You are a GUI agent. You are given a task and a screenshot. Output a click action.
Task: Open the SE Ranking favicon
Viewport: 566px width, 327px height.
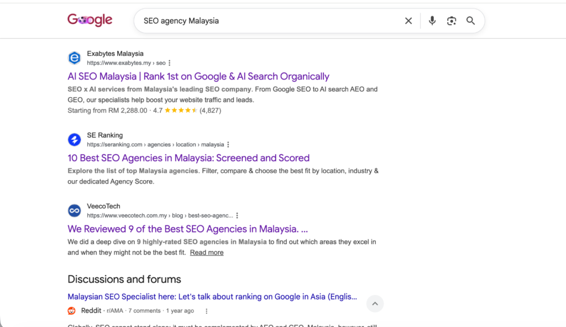(75, 140)
